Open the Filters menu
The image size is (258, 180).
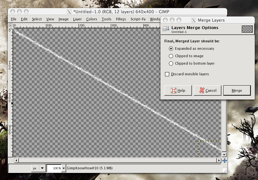click(x=121, y=19)
